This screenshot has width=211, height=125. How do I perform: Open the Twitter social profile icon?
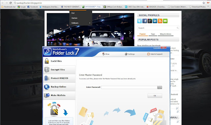tap(139, 21)
